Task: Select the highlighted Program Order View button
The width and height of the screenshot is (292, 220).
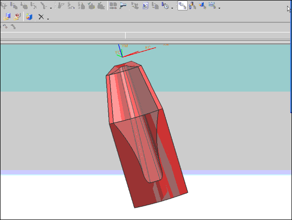Action: 182,6
